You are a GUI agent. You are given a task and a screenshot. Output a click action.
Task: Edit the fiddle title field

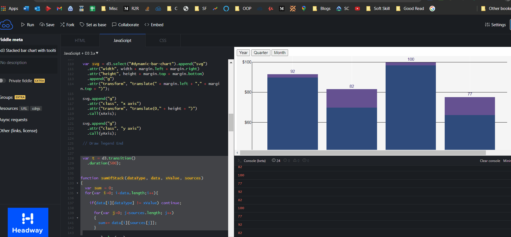pos(28,50)
